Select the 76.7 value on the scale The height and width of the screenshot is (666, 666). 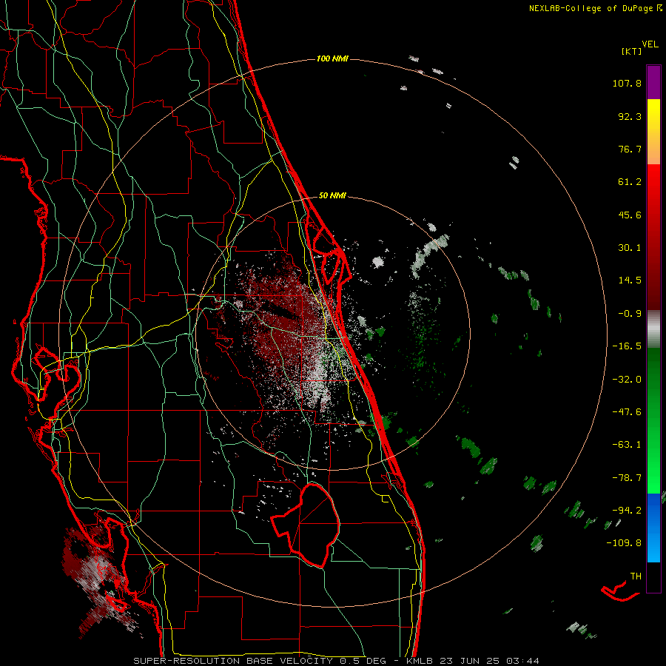tap(630, 149)
